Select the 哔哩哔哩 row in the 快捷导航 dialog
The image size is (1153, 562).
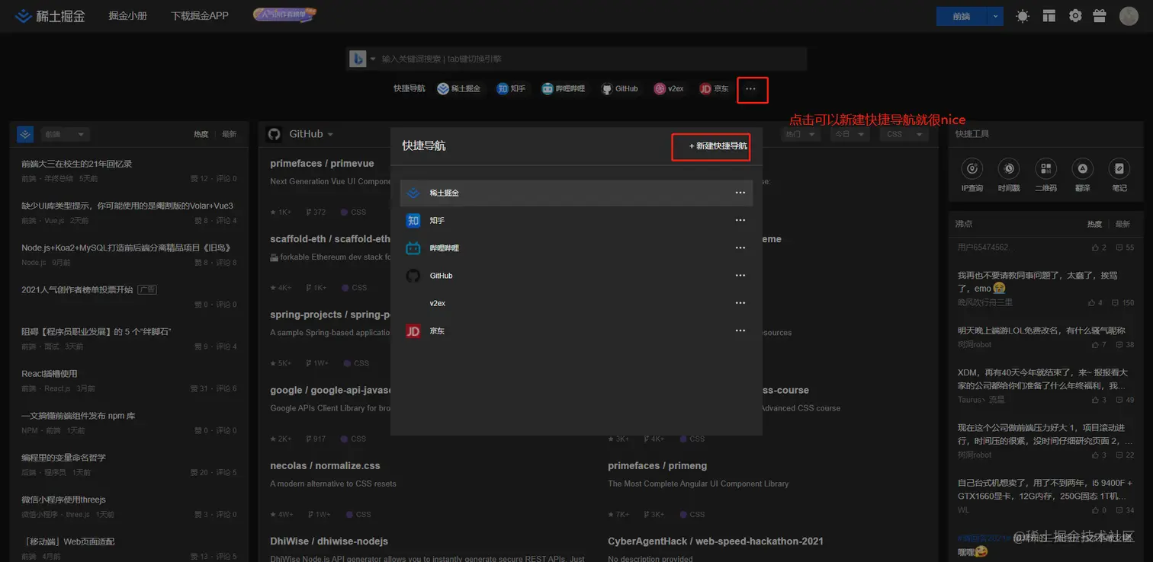(x=576, y=248)
